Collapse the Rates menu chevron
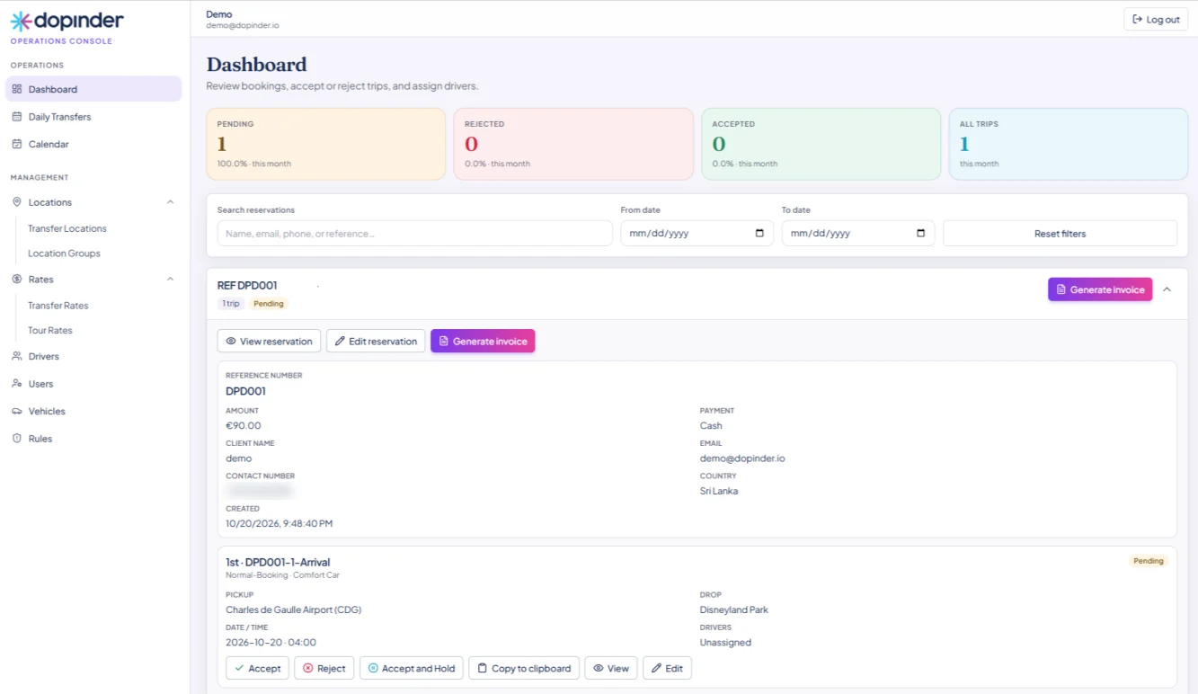This screenshot has width=1198, height=694. click(170, 280)
